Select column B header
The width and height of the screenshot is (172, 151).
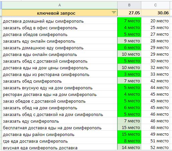tap(129, 5)
